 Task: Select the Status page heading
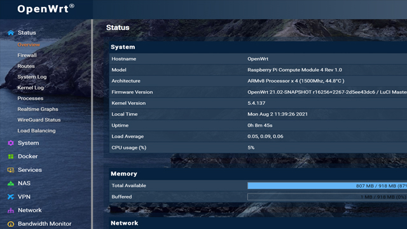[x=118, y=27]
